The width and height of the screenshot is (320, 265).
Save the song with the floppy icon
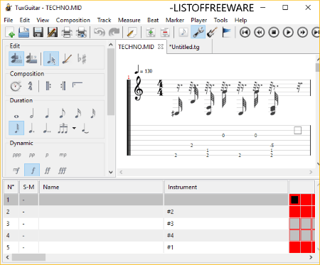click(x=38, y=32)
